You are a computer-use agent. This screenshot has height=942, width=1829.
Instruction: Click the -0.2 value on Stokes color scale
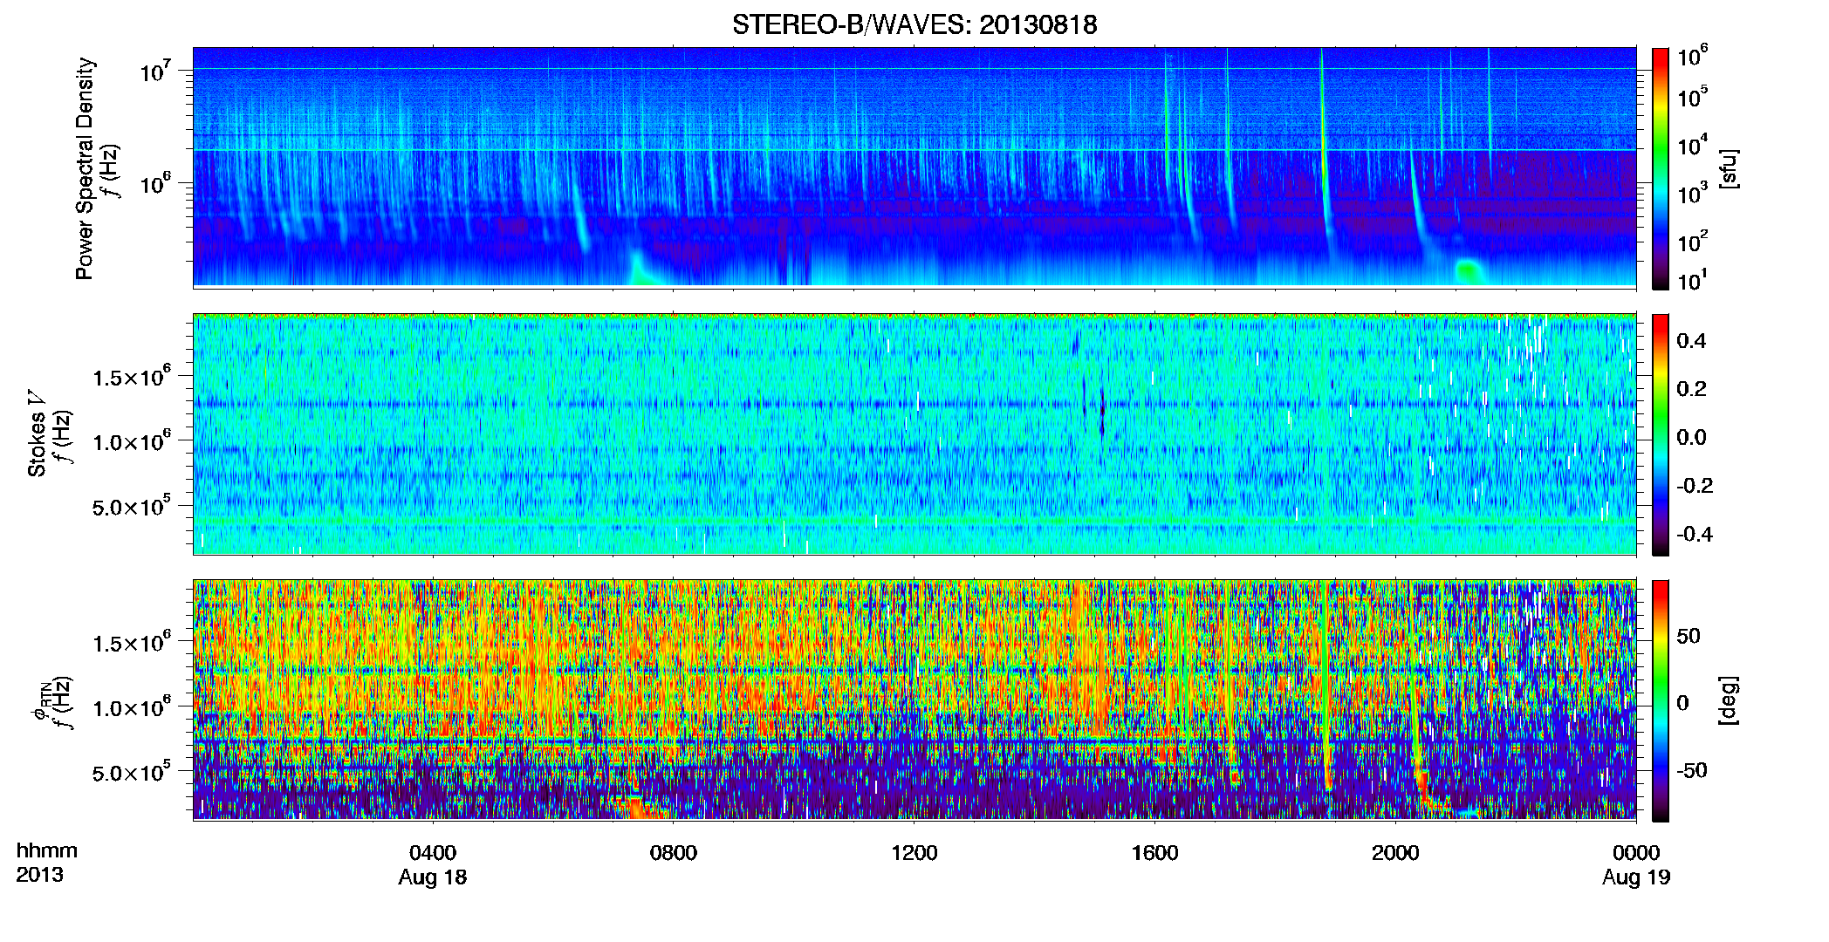(1695, 486)
